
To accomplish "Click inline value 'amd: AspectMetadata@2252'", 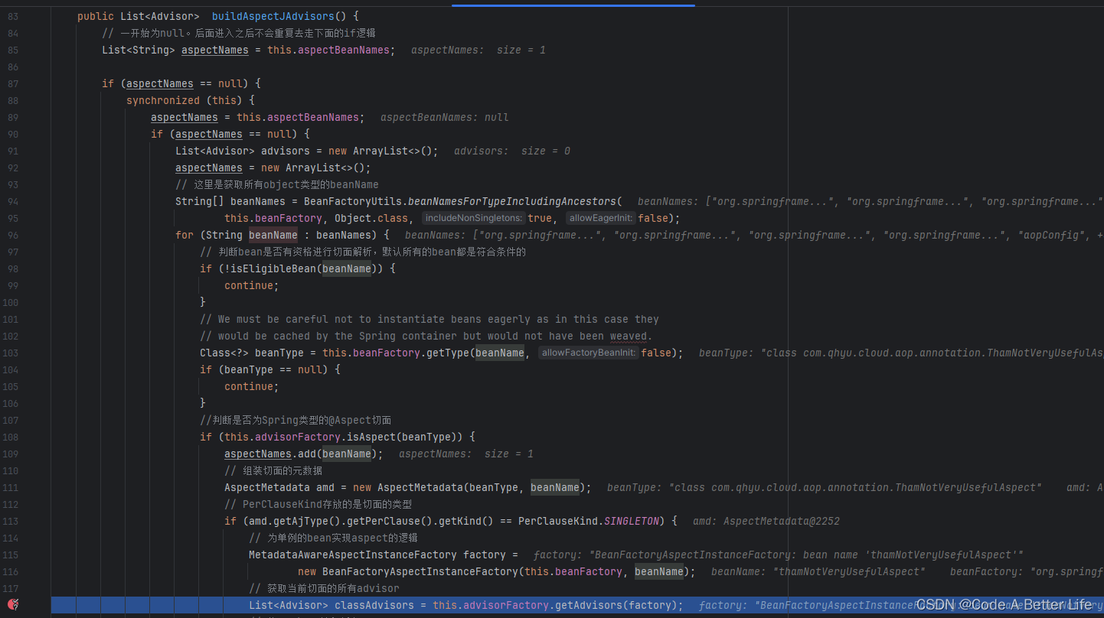I will pyautogui.click(x=766, y=521).
